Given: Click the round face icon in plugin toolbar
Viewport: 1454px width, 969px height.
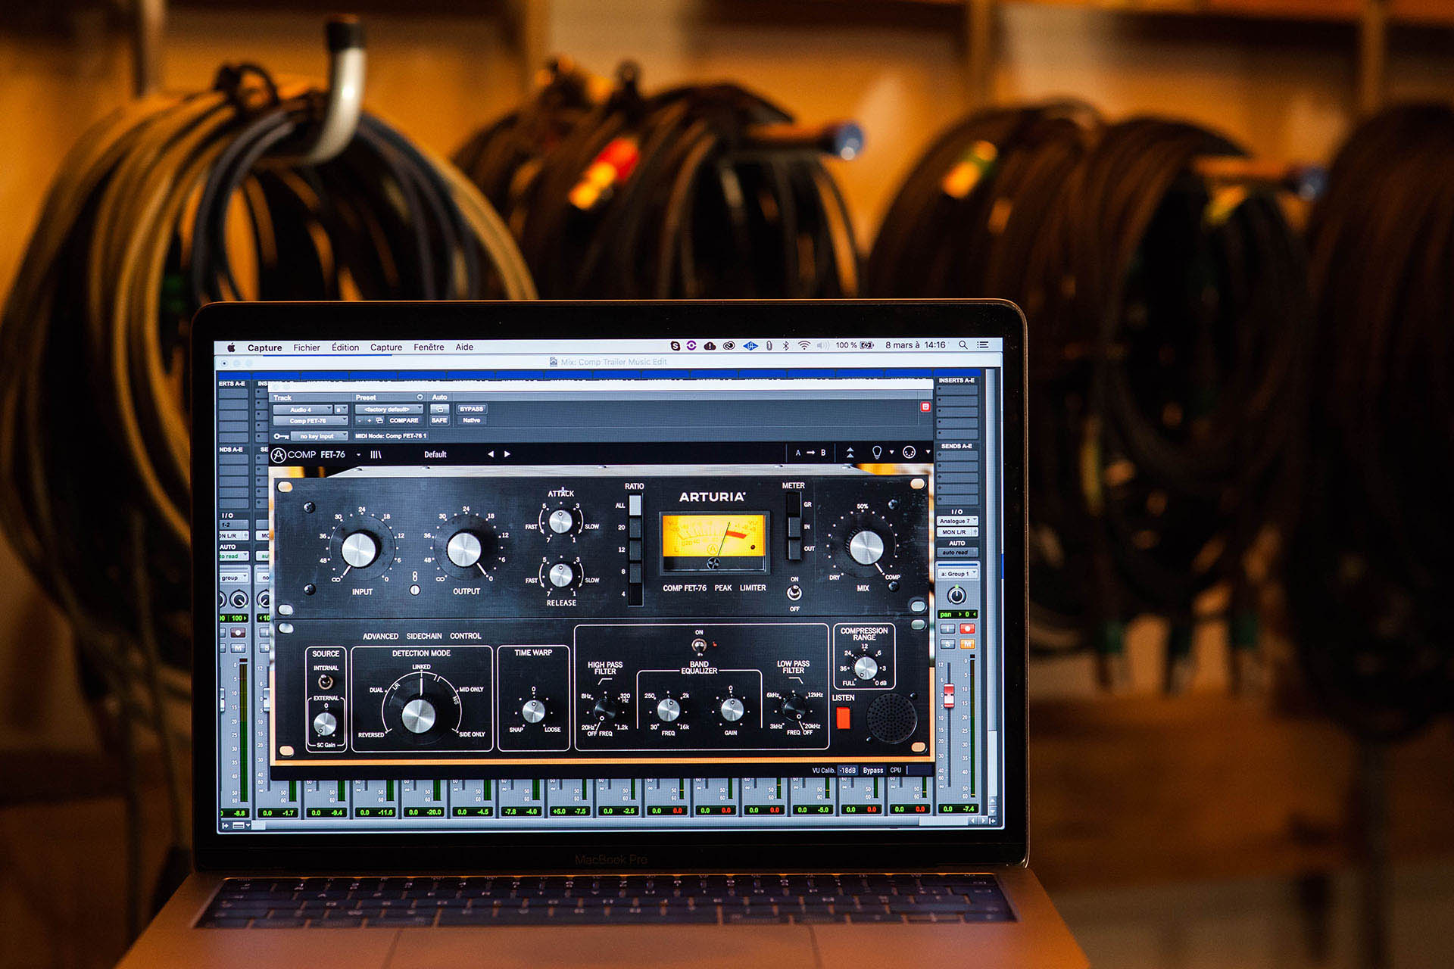Looking at the screenshot, I should 910,452.
